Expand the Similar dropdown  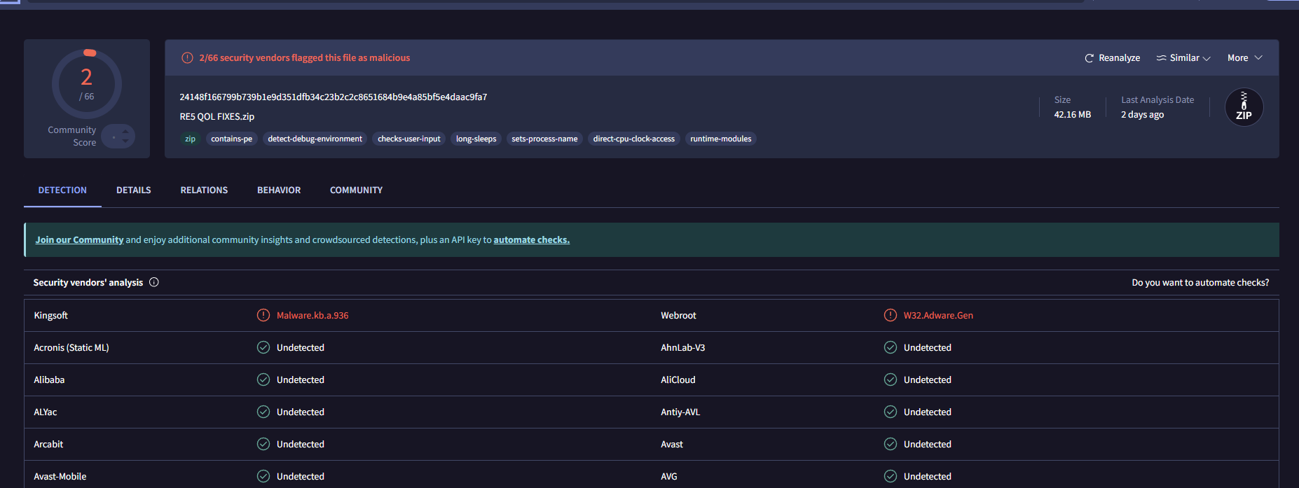[1183, 58]
